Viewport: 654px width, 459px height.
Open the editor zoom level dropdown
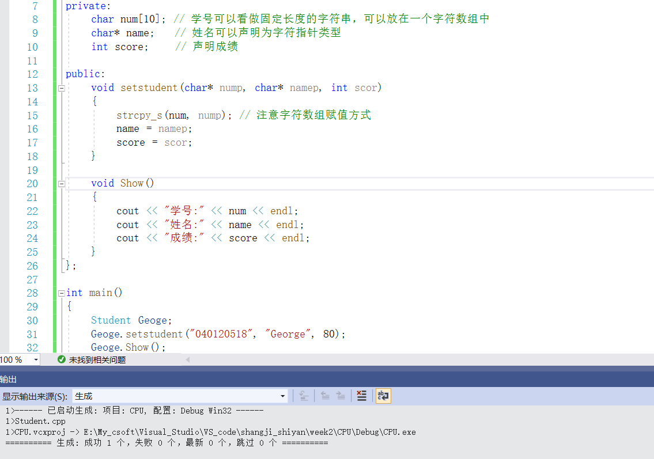(36, 359)
